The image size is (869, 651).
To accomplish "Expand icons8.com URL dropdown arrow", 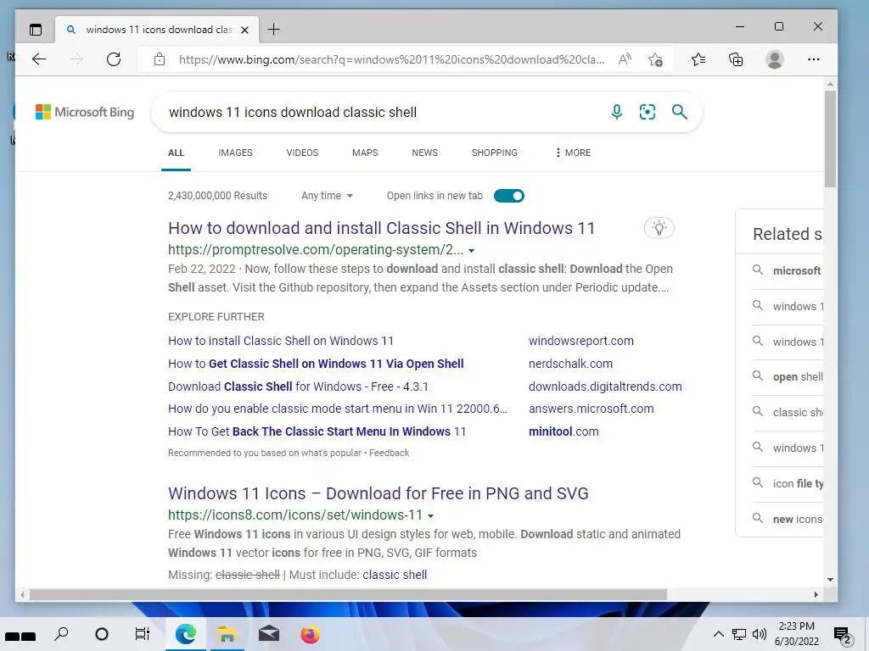I will coord(430,516).
